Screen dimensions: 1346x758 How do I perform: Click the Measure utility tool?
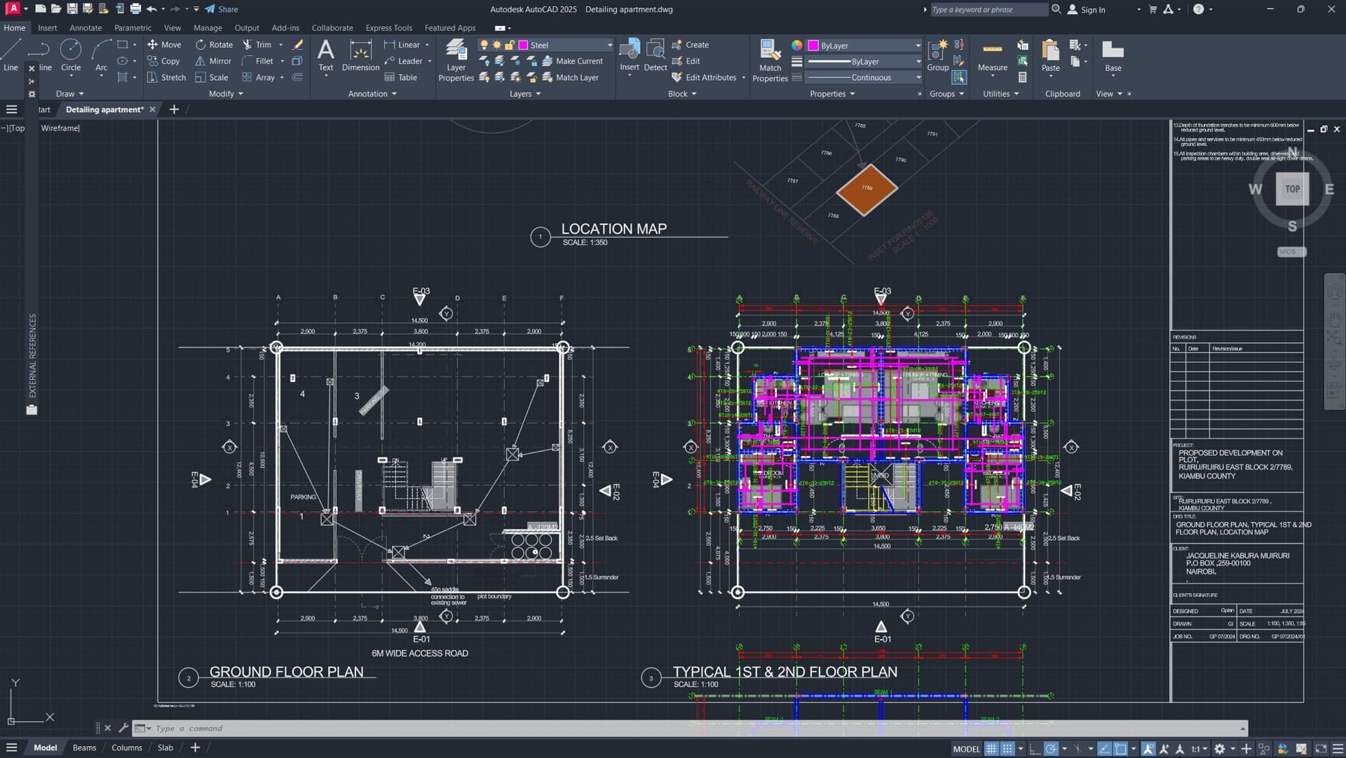point(993,55)
